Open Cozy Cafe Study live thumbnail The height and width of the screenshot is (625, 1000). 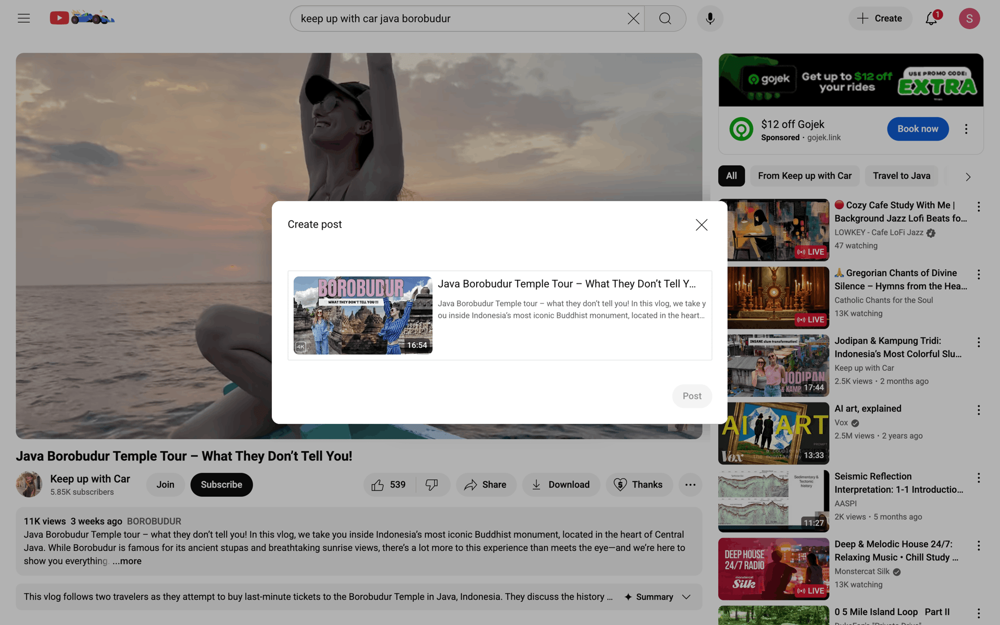coord(778,230)
